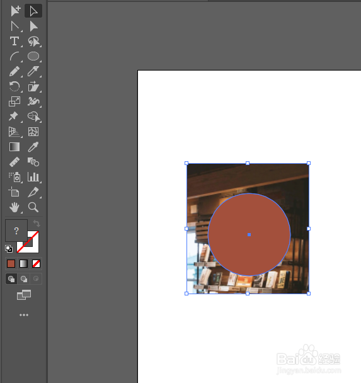Enable Draw Normal mode
The image size is (361, 383).
pos(11,278)
